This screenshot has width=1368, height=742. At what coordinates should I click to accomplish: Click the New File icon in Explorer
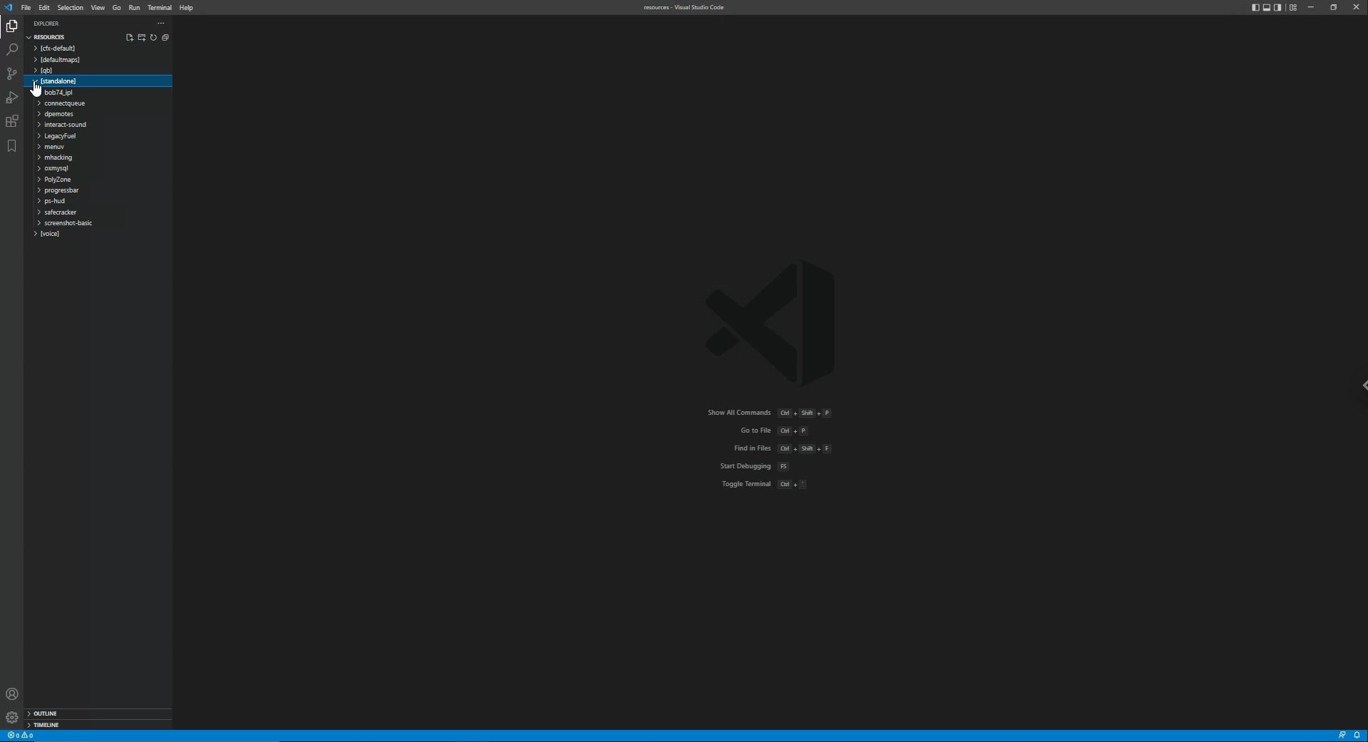[130, 38]
